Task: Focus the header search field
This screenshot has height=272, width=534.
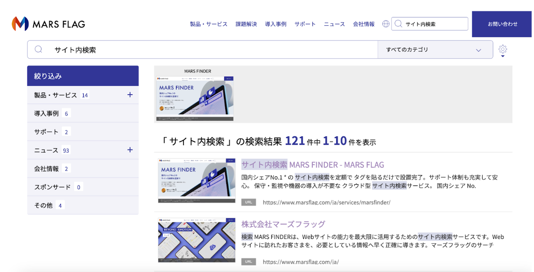Action: coord(429,24)
